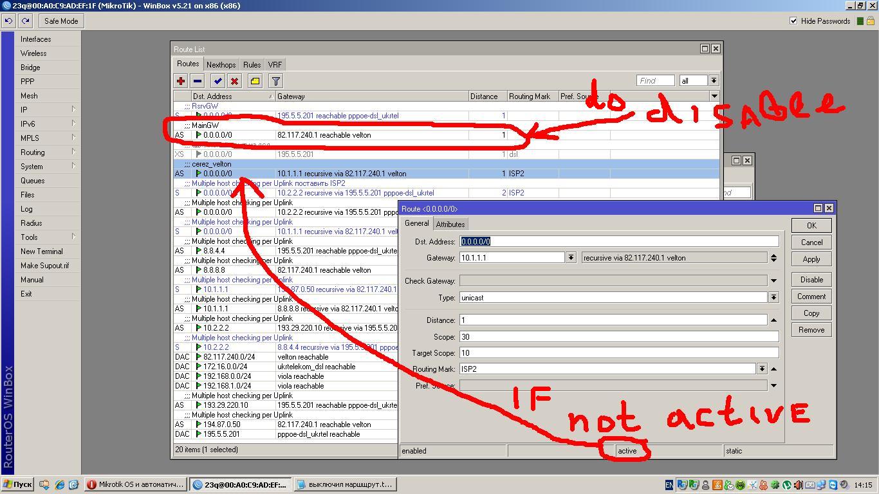Expand the Check Gateway field

pos(773,281)
